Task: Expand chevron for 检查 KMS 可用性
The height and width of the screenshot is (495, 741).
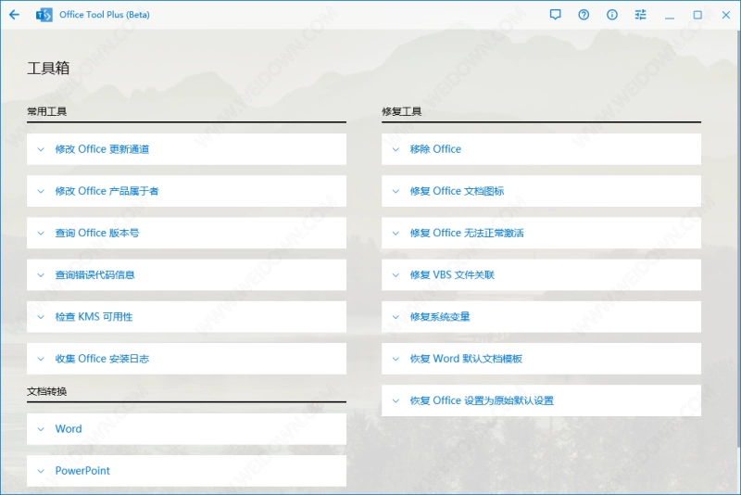Action: pos(41,317)
